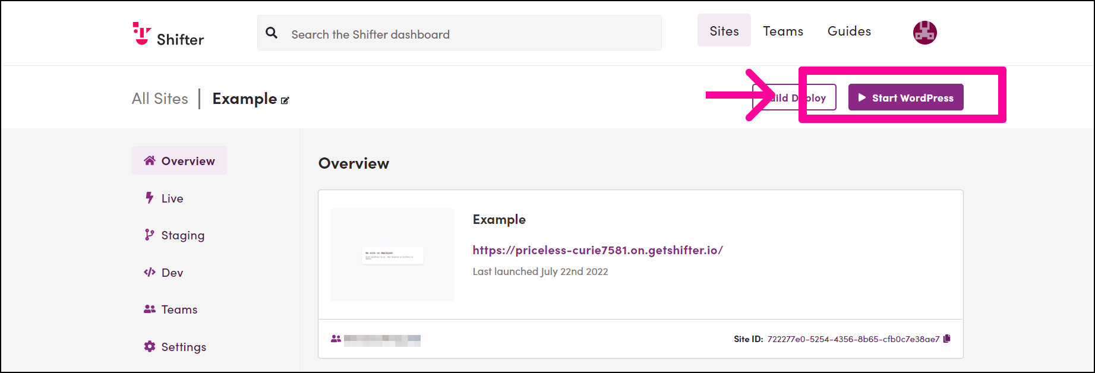Edit the Example site name pencil icon
Image resolution: width=1095 pixels, height=373 pixels.
pos(285,100)
